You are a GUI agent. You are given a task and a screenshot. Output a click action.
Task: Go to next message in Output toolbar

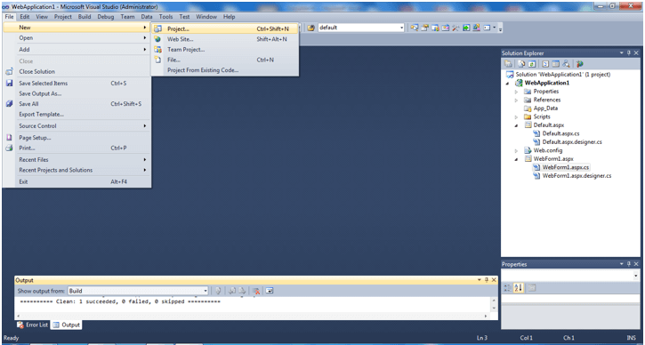click(242, 291)
